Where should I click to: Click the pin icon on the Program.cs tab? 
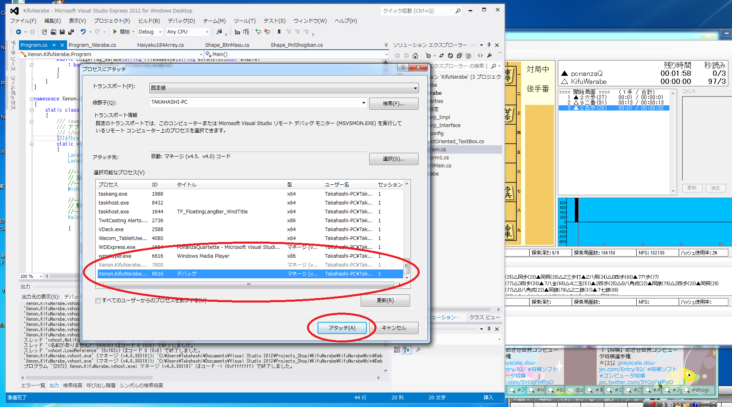pos(54,45)
